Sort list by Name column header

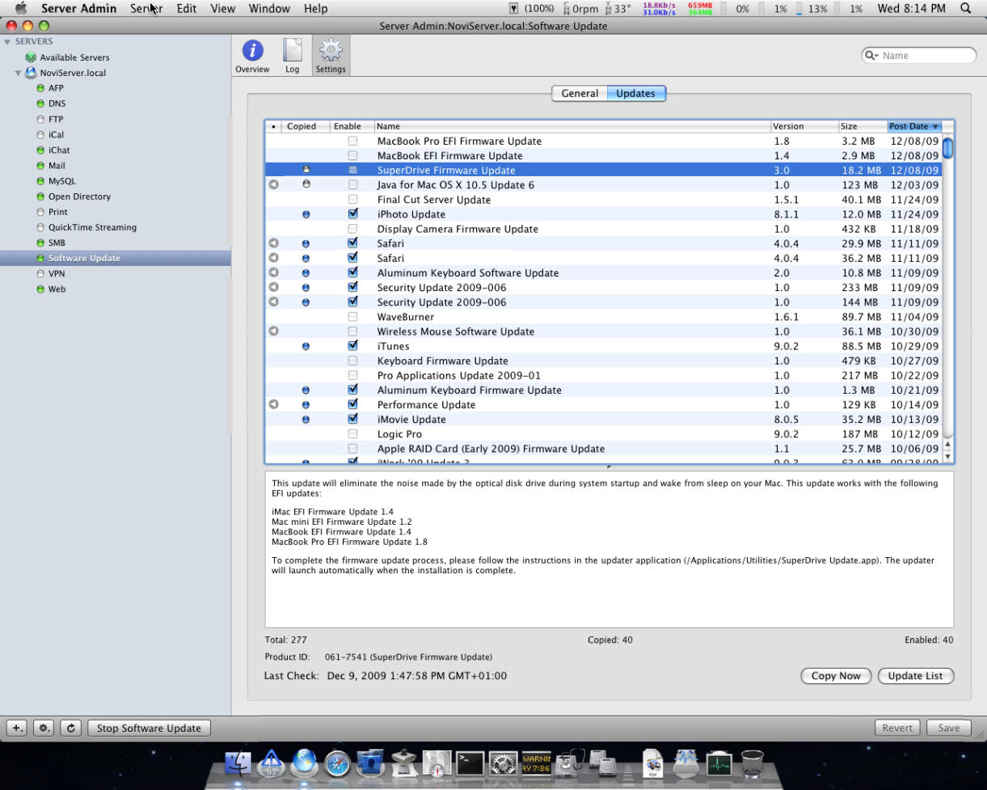pyautogui.click(x=572, y=126)
